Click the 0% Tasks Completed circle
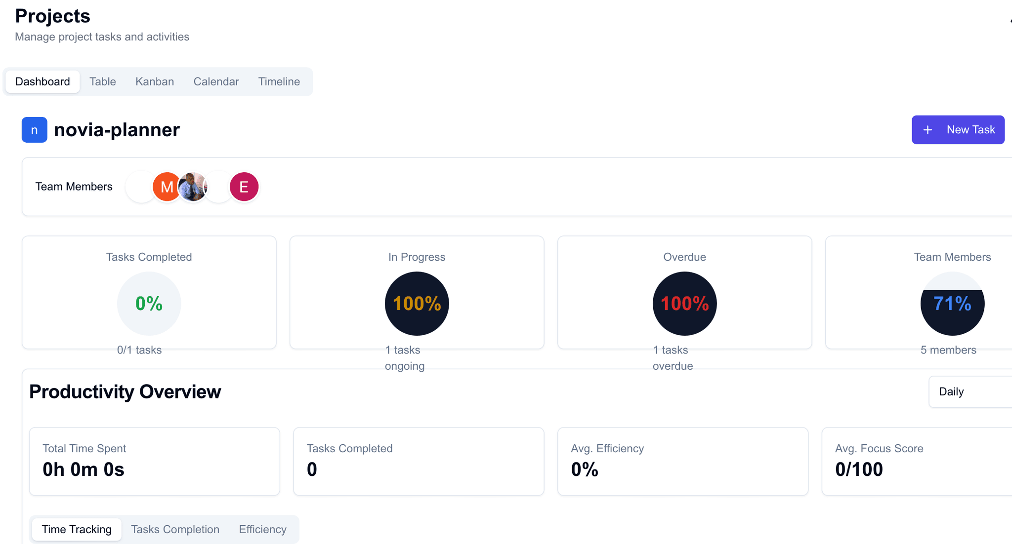The height and width of the screenshot is (544, 1012). click(149, 304)
